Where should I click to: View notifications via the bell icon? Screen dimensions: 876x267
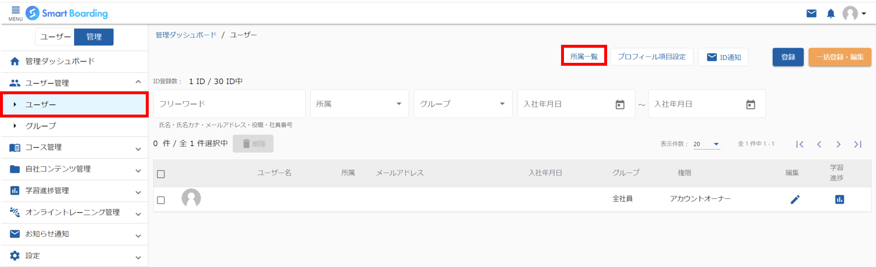pyautogui.click(x=831, y=13)
